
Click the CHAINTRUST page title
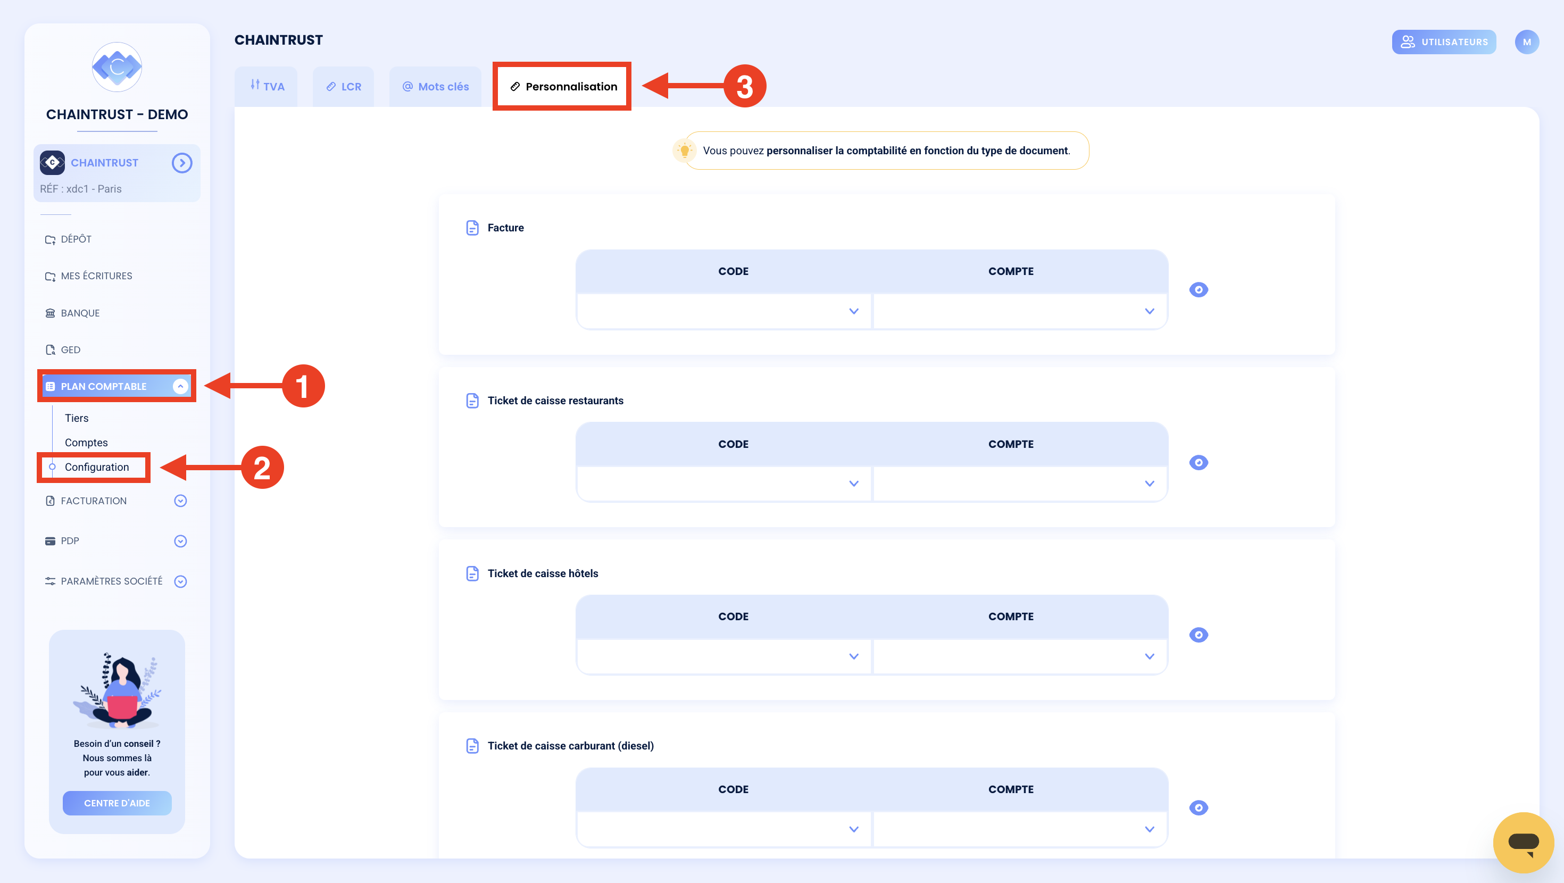[x=279, y=40]
